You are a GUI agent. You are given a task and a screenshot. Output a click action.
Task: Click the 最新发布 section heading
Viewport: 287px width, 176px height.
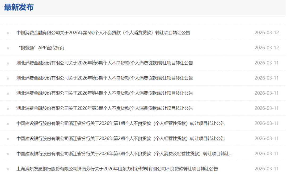click(x=19, y=7)
